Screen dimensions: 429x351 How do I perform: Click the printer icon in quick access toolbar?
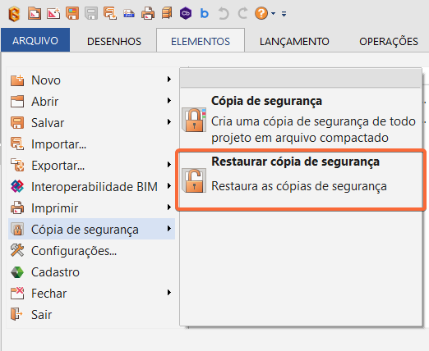[x=148, y=13]
